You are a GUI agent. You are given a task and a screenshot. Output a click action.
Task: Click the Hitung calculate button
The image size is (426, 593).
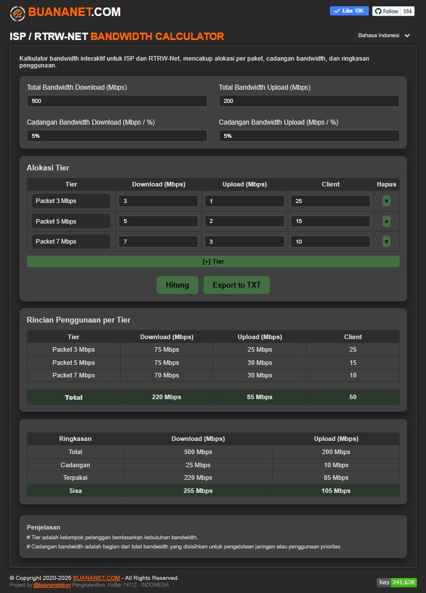[177, 285]
